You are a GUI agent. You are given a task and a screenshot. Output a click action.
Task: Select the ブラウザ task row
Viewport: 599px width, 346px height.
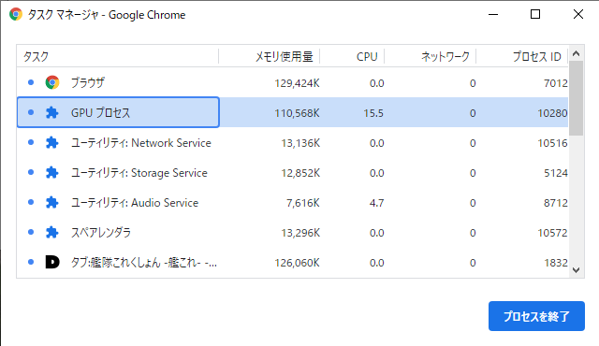[x=293, y=83]
